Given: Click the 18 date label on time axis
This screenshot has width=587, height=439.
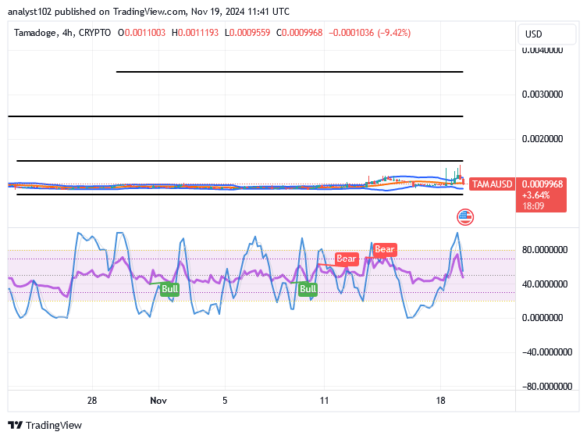Looking at the screenshot, I should click(x=440, y=401).
